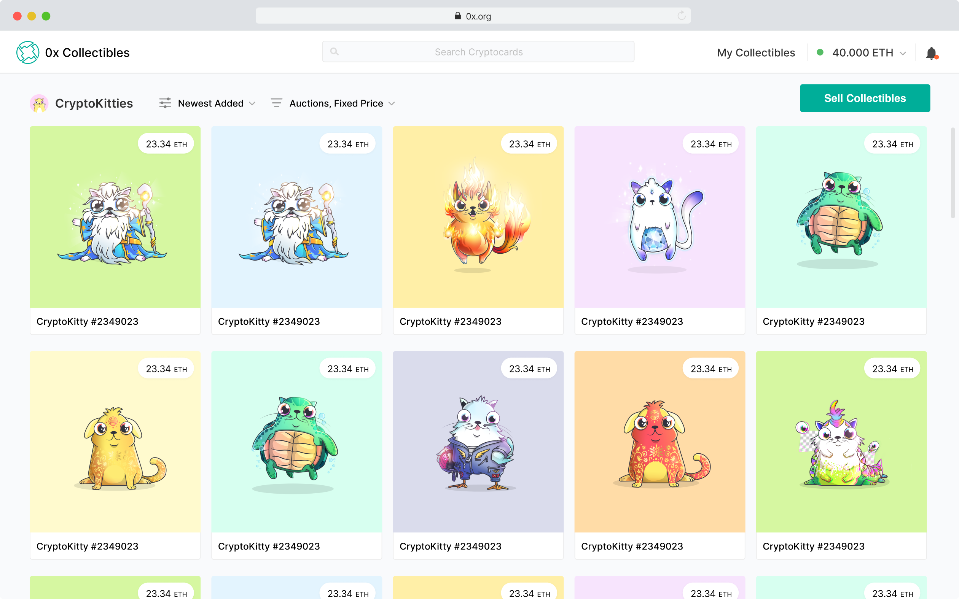Open the My Collectibles page
959x599 pixels.
[756, 53]
